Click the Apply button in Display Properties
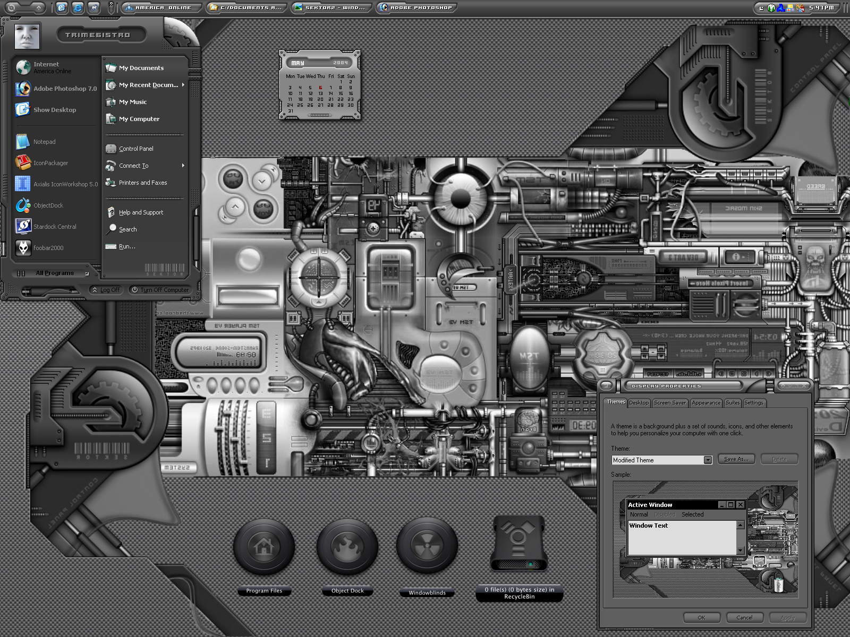 (x=788, y=617)
